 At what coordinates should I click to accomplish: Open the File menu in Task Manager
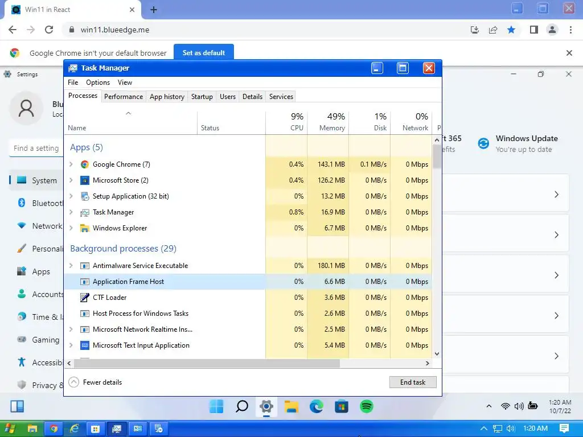73,83
